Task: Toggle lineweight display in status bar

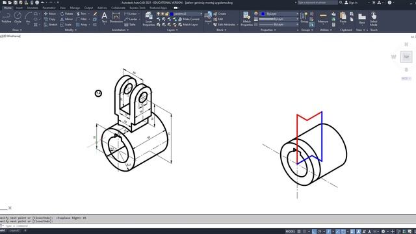Action: (x=352, y=231)
